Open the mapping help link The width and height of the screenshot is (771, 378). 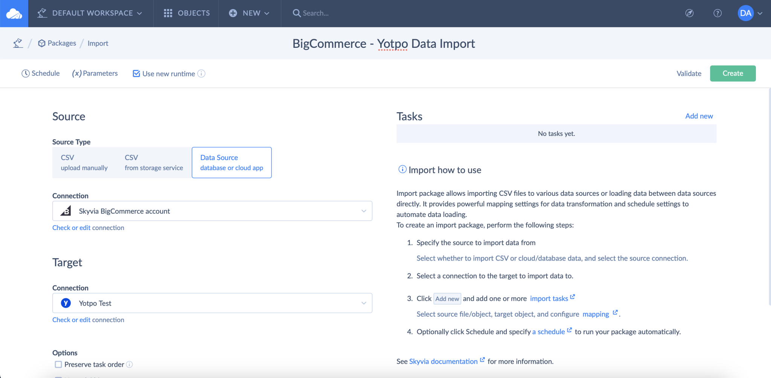[x=596, y=314]
